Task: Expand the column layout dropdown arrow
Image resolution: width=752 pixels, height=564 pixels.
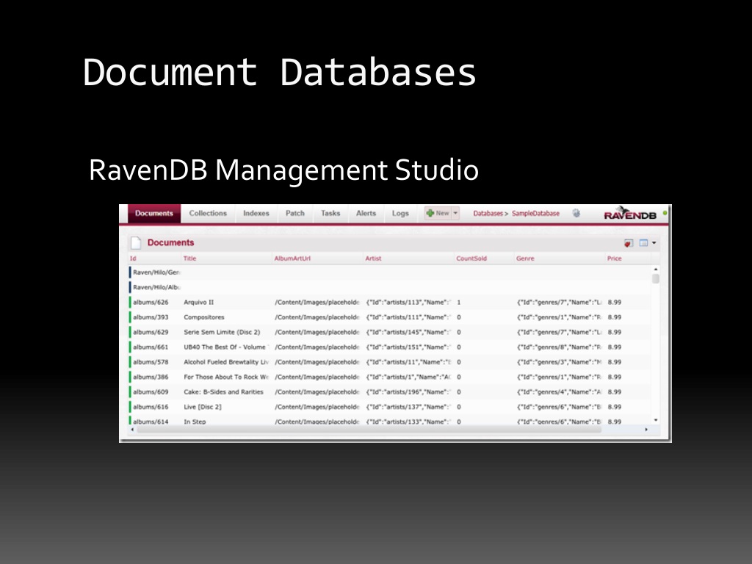Action: click(x=654, y=243)
